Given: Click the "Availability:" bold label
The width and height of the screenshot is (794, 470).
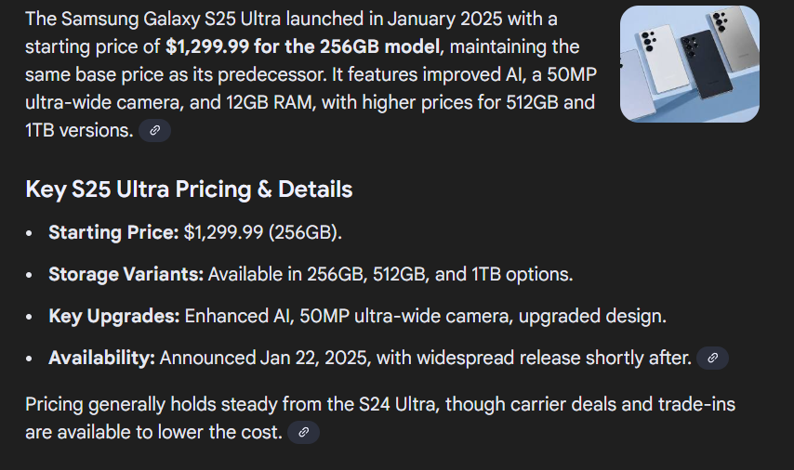Looking at the screenshot, I should [x=101, y=358].
